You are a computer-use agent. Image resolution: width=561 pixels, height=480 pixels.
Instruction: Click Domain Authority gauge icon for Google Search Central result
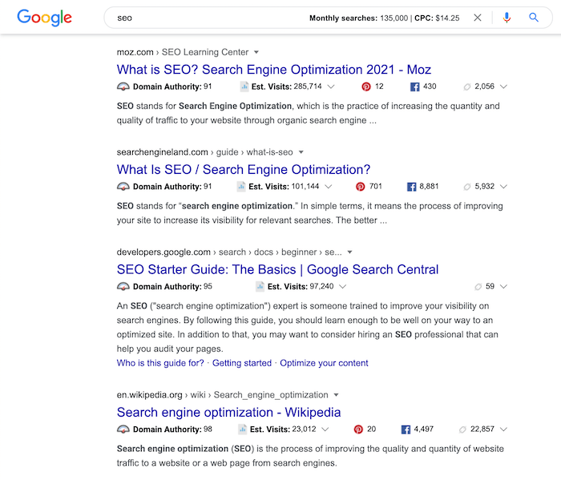click(x=123, y=287)
